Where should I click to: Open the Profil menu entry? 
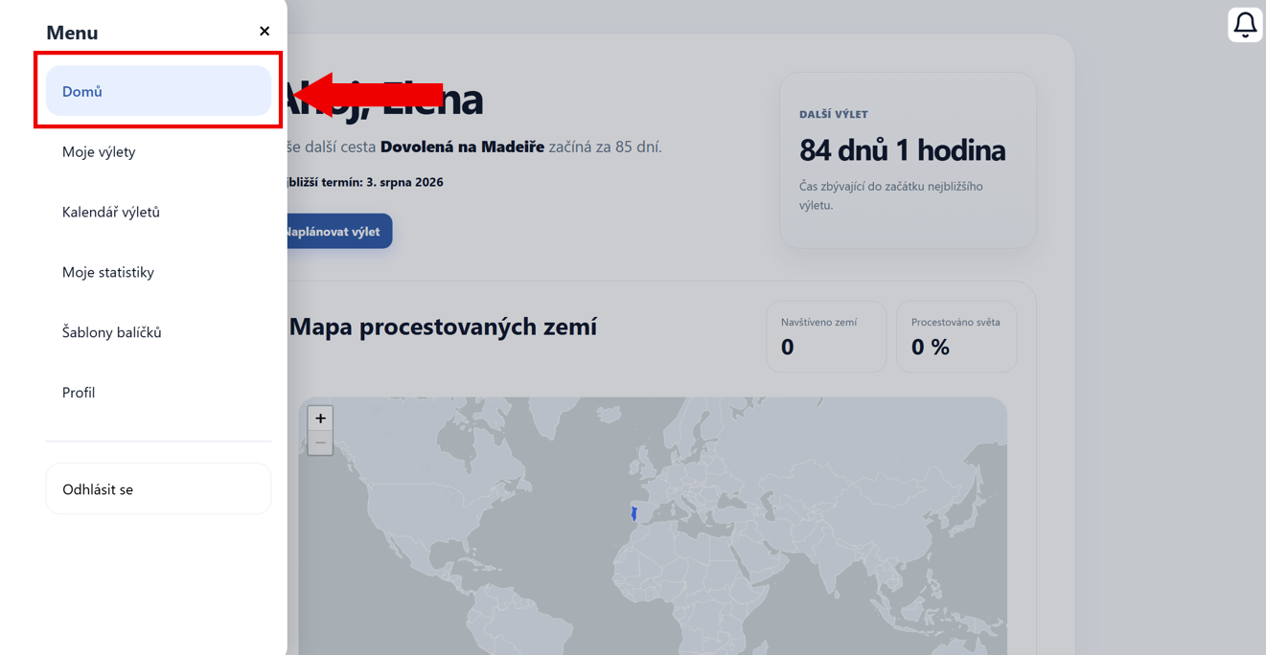pyautogui.click(x=158, y=393)
